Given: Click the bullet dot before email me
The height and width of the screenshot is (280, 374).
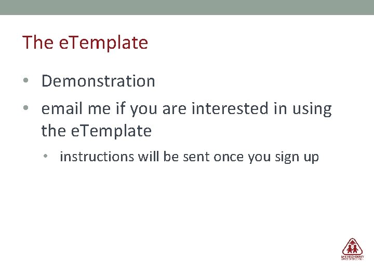Looking at the screenshot, I should (x=26, y=108).
